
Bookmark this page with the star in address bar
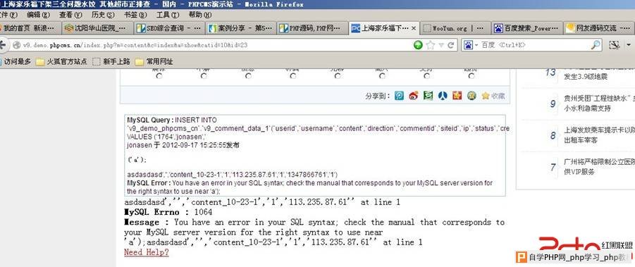431,45
